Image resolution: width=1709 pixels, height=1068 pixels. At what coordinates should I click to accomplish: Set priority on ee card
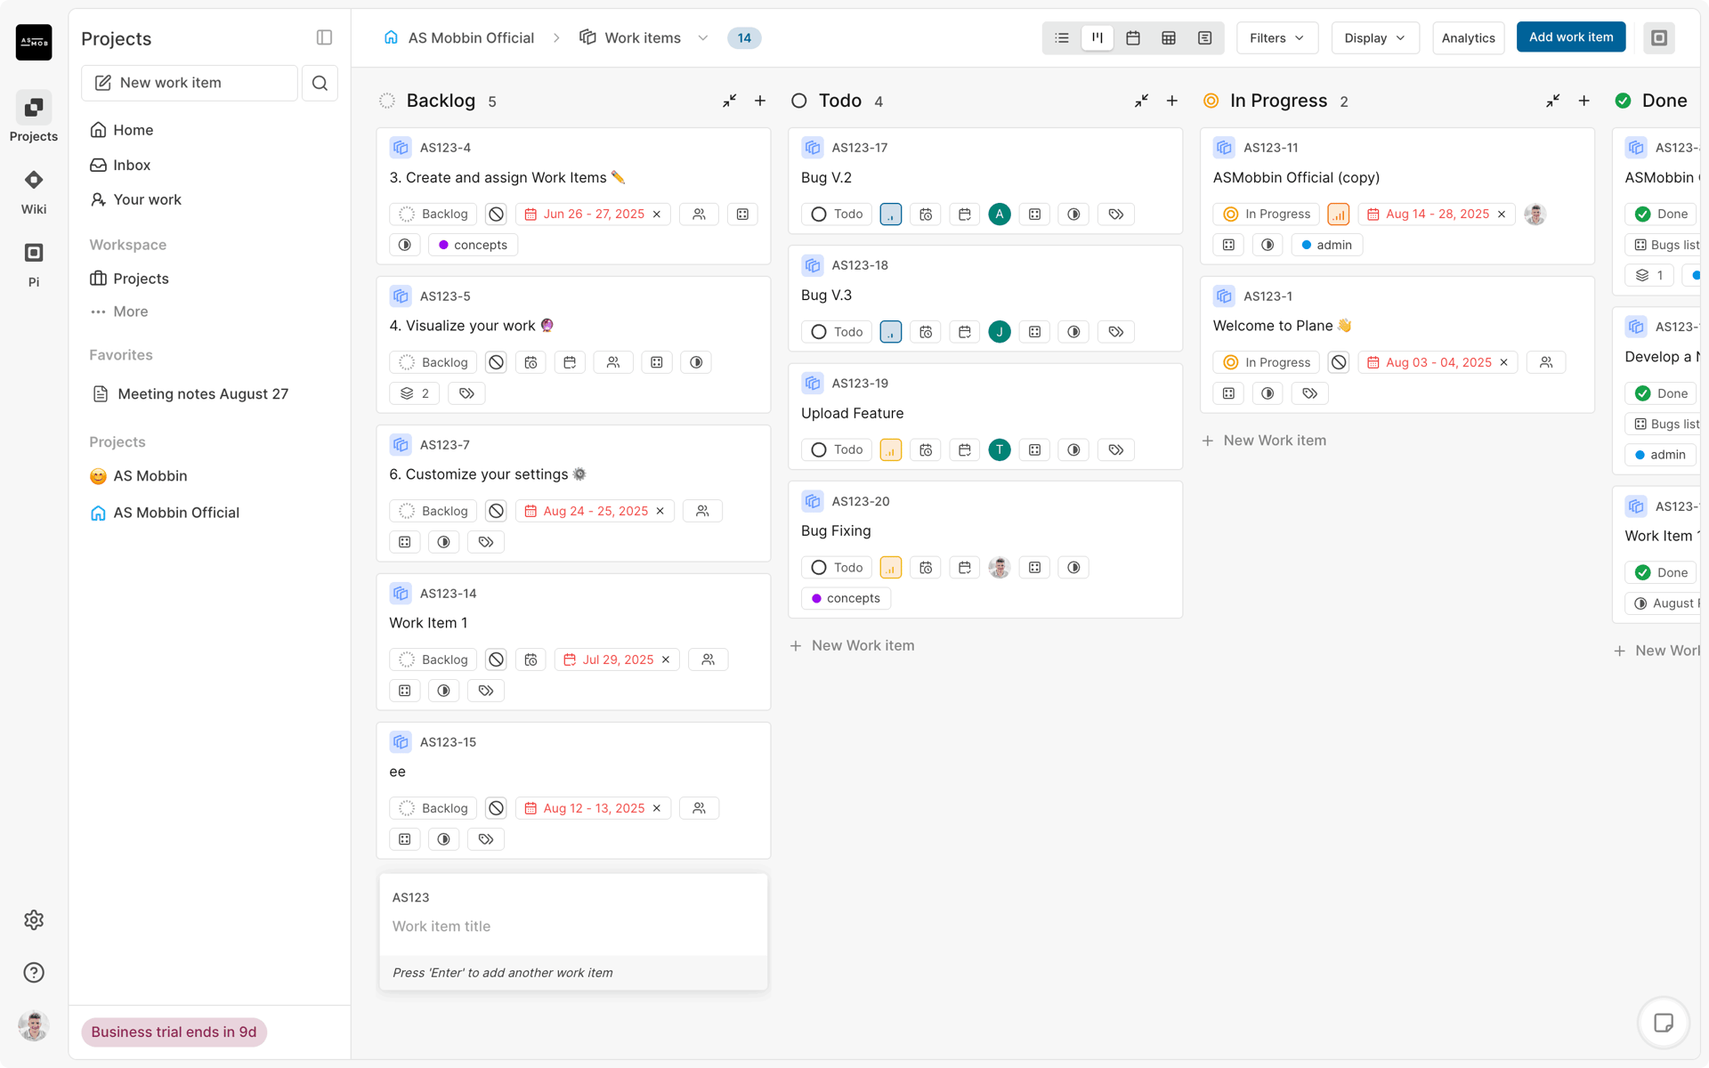coord(497,808)
